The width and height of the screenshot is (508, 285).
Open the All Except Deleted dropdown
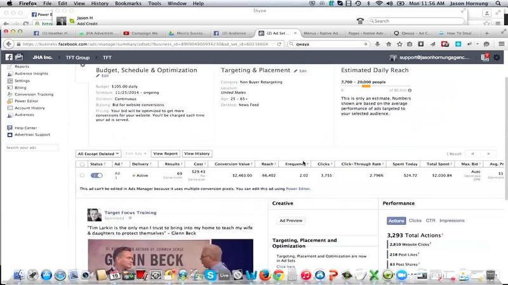point(98,154)
